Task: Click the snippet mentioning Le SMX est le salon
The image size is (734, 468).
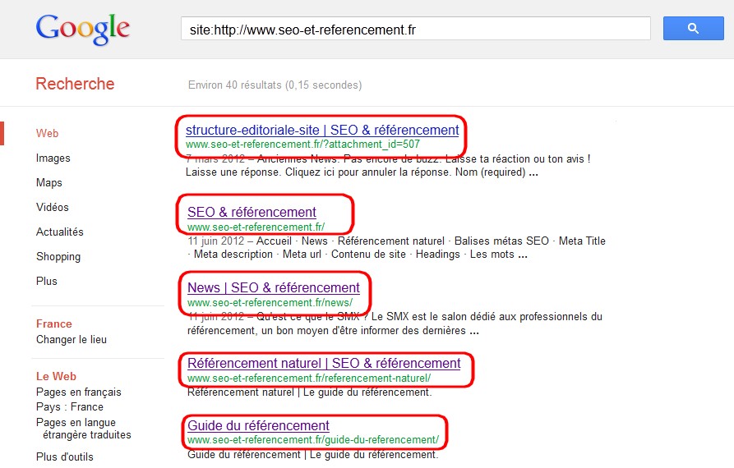Action: [x=395, y=323]
